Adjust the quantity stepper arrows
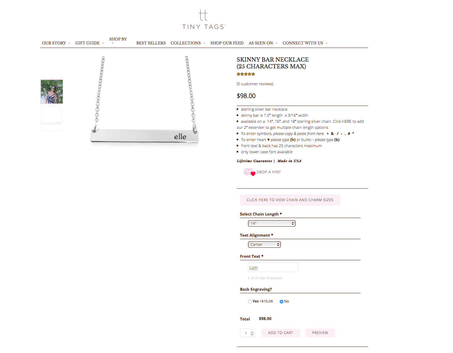This screenshot has width=453, height=353. point(252,333)
